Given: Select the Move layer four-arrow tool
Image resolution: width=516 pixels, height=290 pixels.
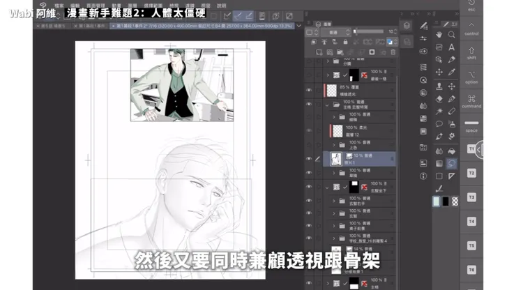Looking at the screenshot, I should tap(439, 72).
